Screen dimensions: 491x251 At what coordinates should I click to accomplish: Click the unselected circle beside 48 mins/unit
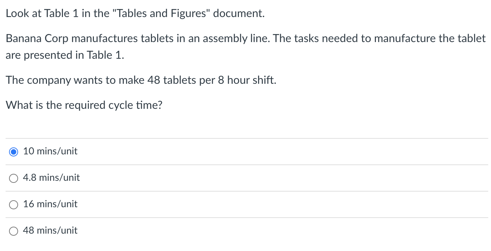tap(13, 231)
